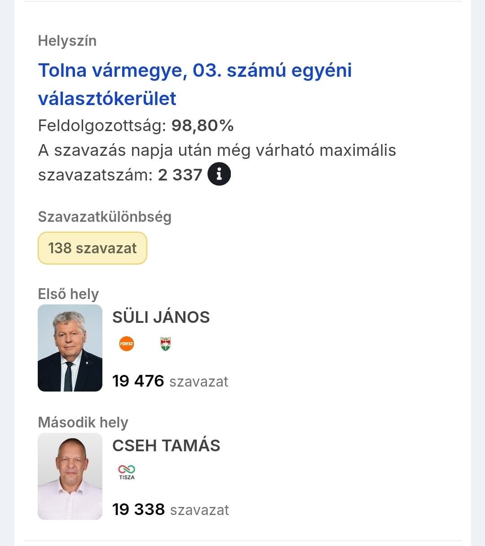The image size is (485, 546).
Task: Click the KDNP coat-of-arms party logo
Action: pyautogui.click(x=166, y=344)
